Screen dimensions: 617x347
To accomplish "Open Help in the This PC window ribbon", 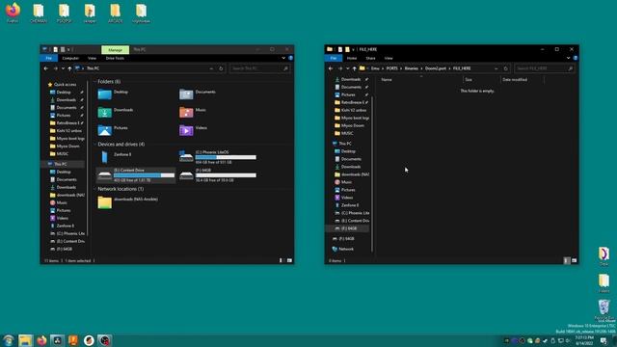I will point(291,58).
